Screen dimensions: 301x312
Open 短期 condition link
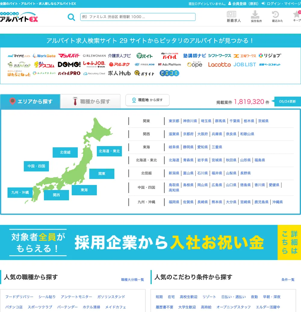point(159,297)
